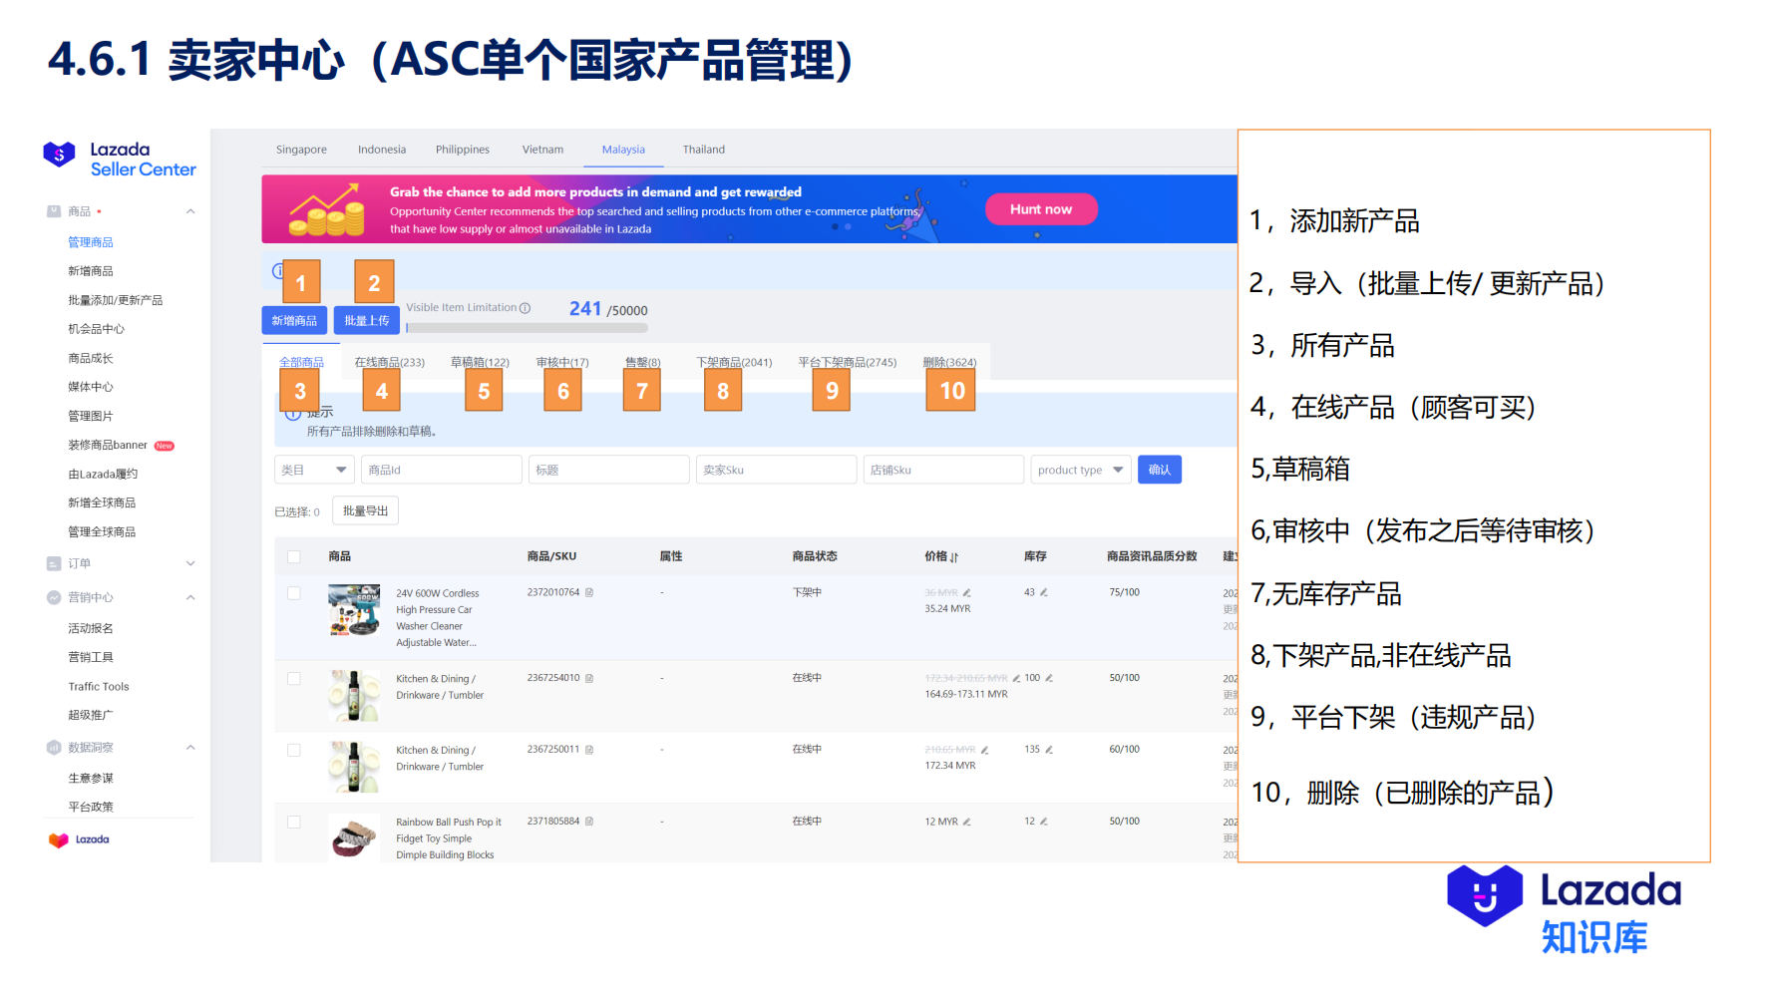Click the Visible Item Limitation progress bar

[x=524, y=327]
